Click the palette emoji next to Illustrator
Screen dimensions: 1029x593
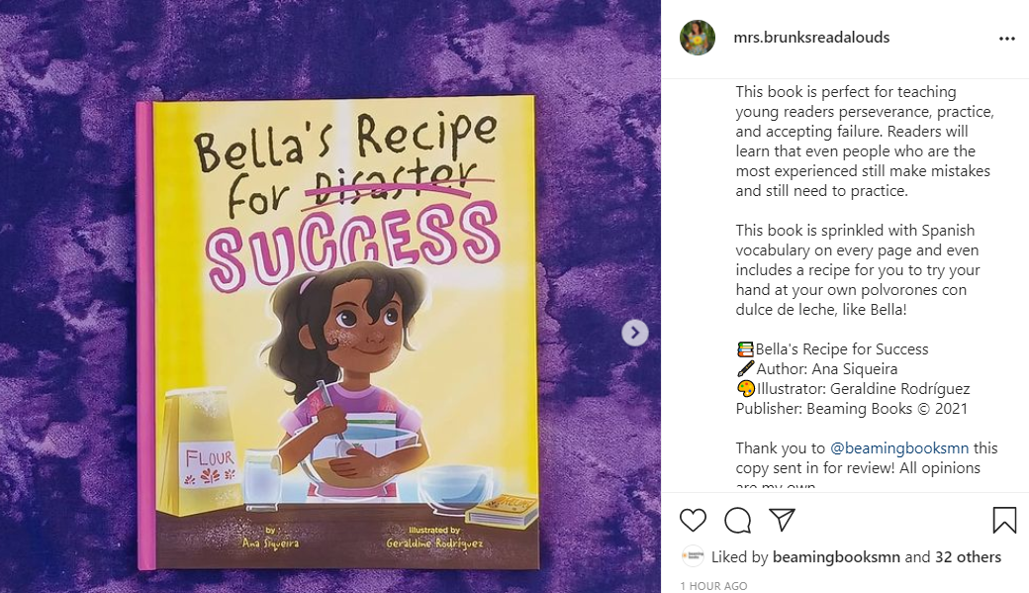tap(745, 388)
